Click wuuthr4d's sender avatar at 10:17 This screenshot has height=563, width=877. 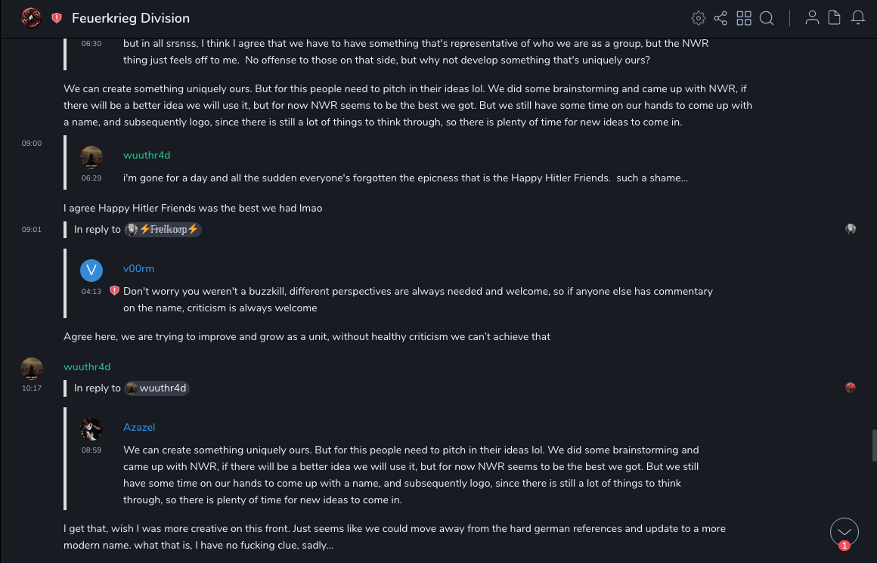[x=32, y=369]
